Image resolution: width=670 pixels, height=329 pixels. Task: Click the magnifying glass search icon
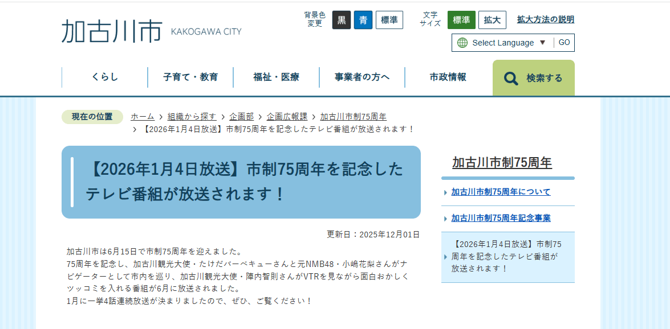511,79
